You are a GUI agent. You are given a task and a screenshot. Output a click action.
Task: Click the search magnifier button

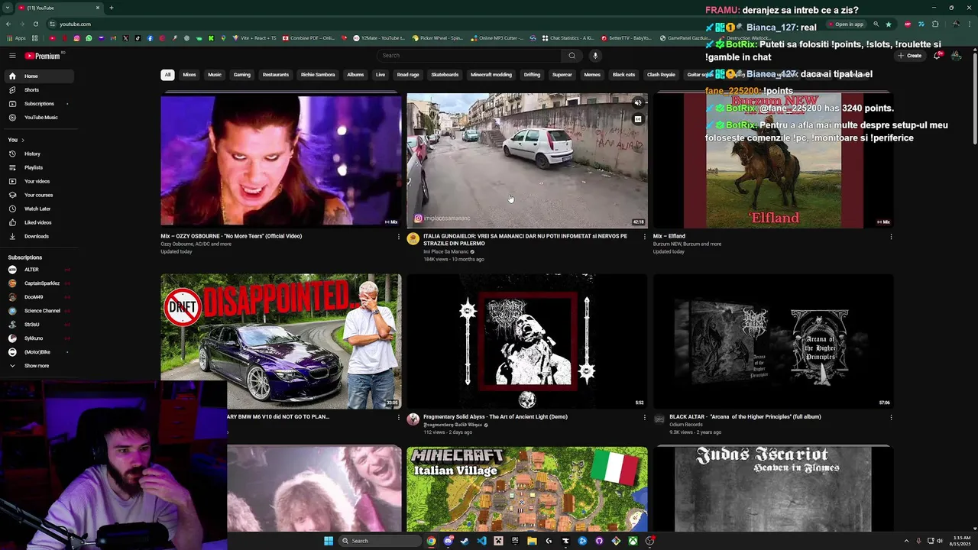[x=572, y=55]
